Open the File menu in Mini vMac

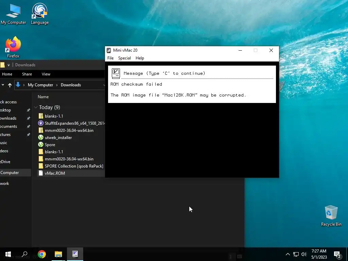(110, 58)
